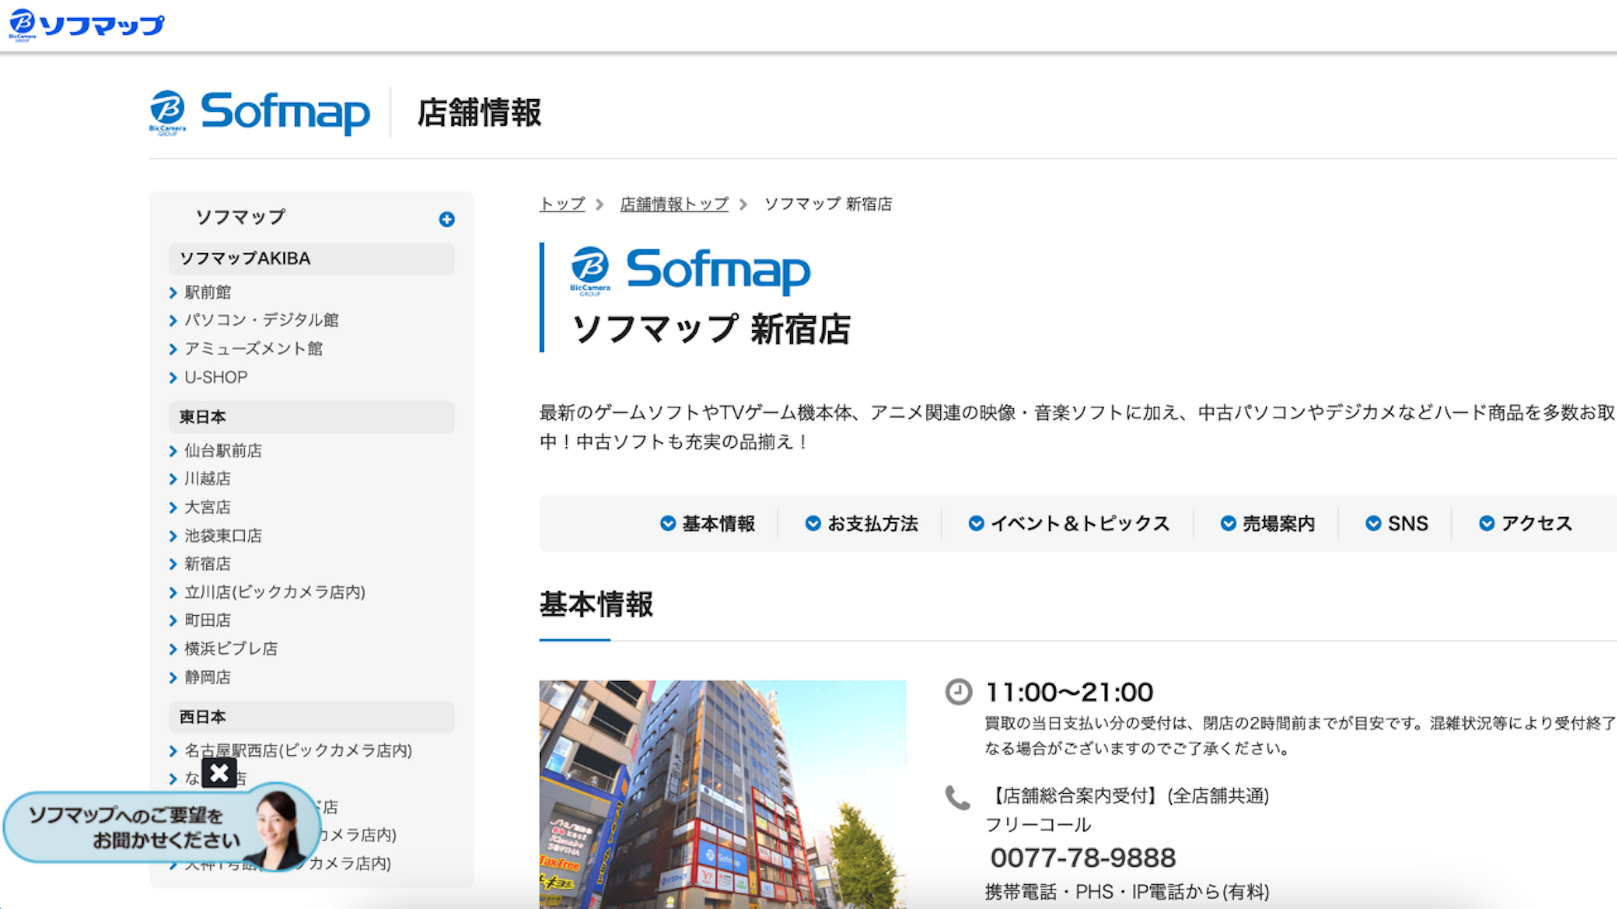Screen dimensions: 1617x909
Task: Open the 店舗情報トップ breadcrumb link
Action: (674, 204)
